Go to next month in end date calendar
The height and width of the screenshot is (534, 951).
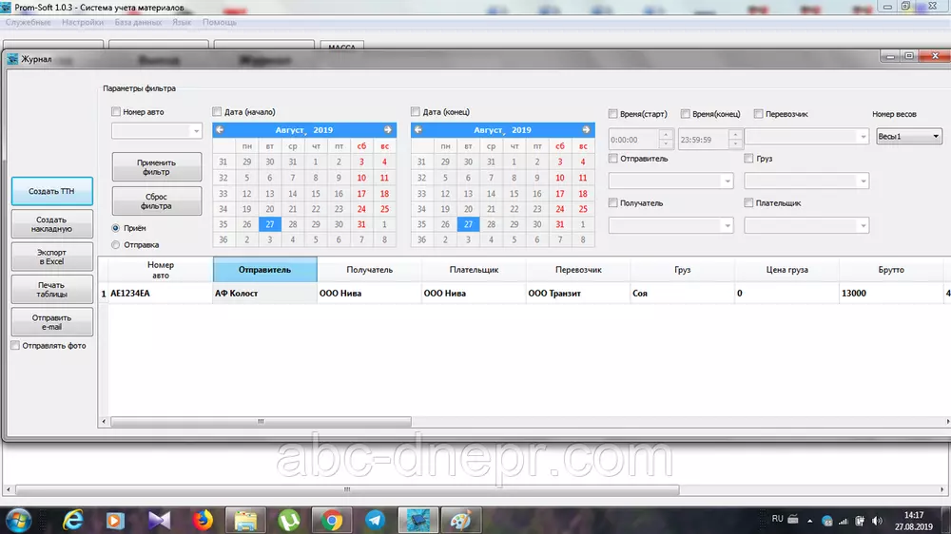click(x=586, y=130)
